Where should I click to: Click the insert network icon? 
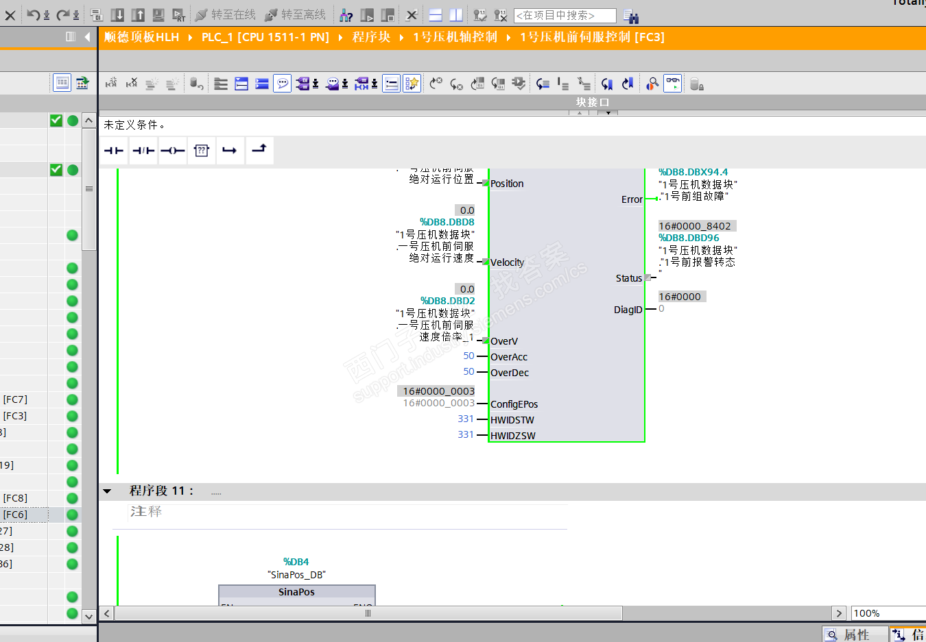pos(111,84)
